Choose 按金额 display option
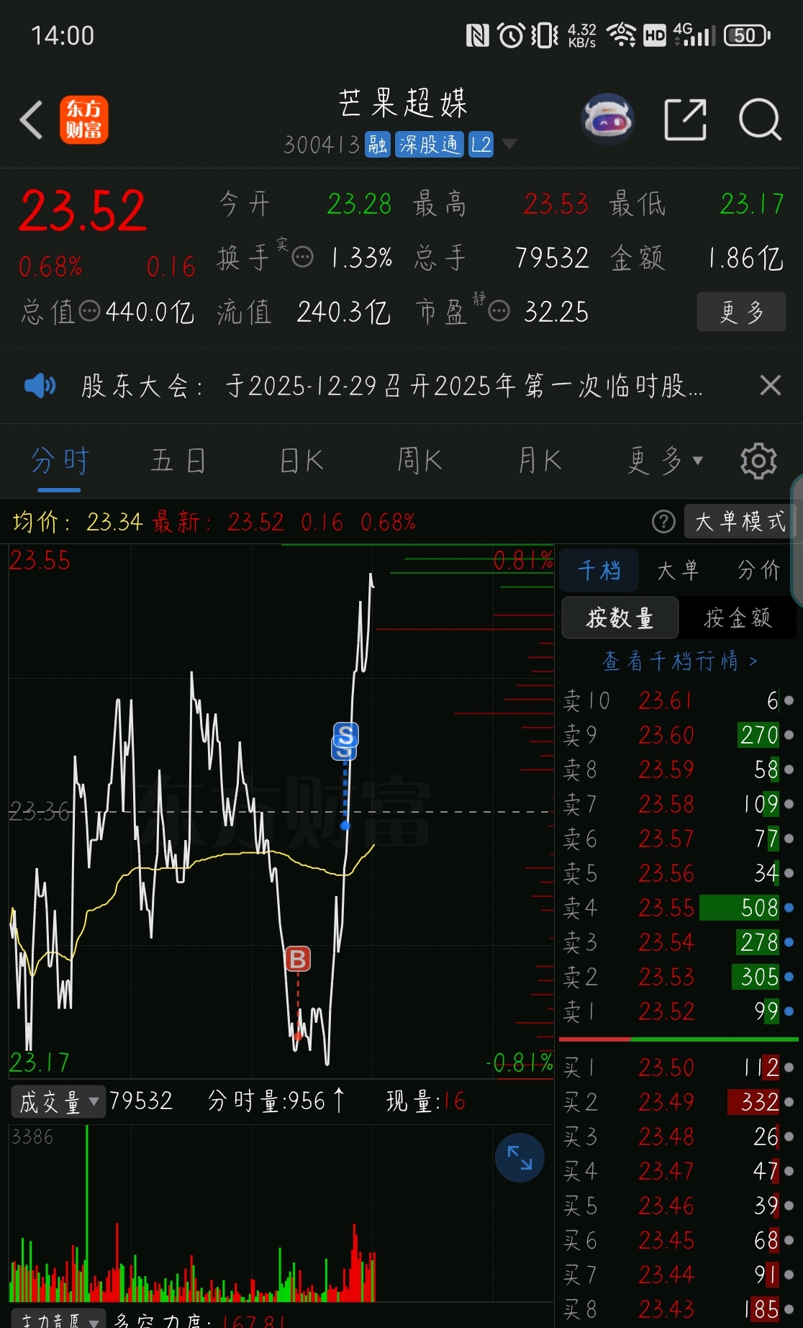The image size is (803, 1328). pyautogui.click(x=738, y=618)
